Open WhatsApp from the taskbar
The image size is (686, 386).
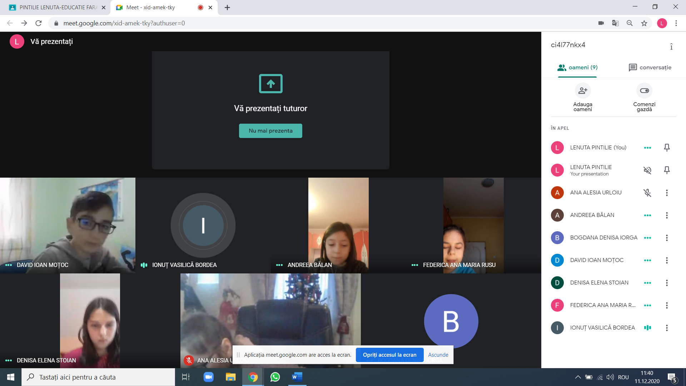click(275, 377)
